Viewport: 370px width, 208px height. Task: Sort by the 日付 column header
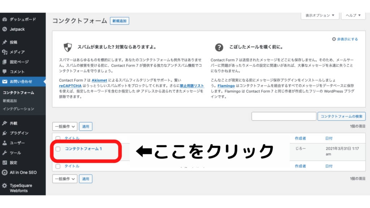coord(329,138)
